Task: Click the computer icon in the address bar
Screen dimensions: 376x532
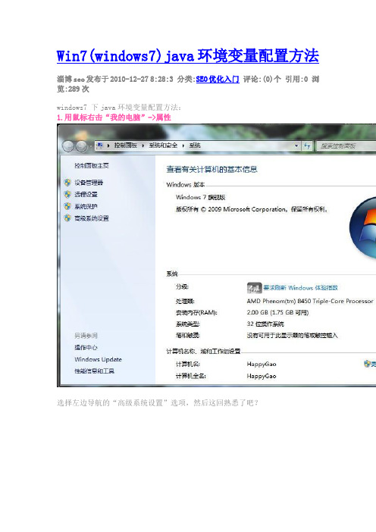Action: 100,146
